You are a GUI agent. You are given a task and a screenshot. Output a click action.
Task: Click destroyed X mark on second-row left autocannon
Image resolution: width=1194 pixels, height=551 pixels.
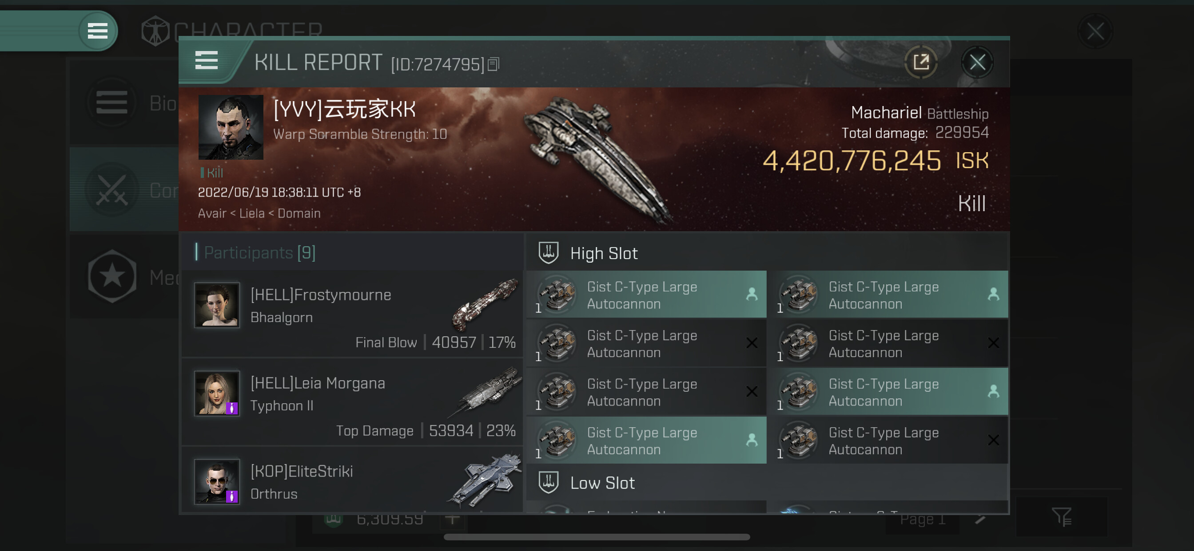(751, 343)
